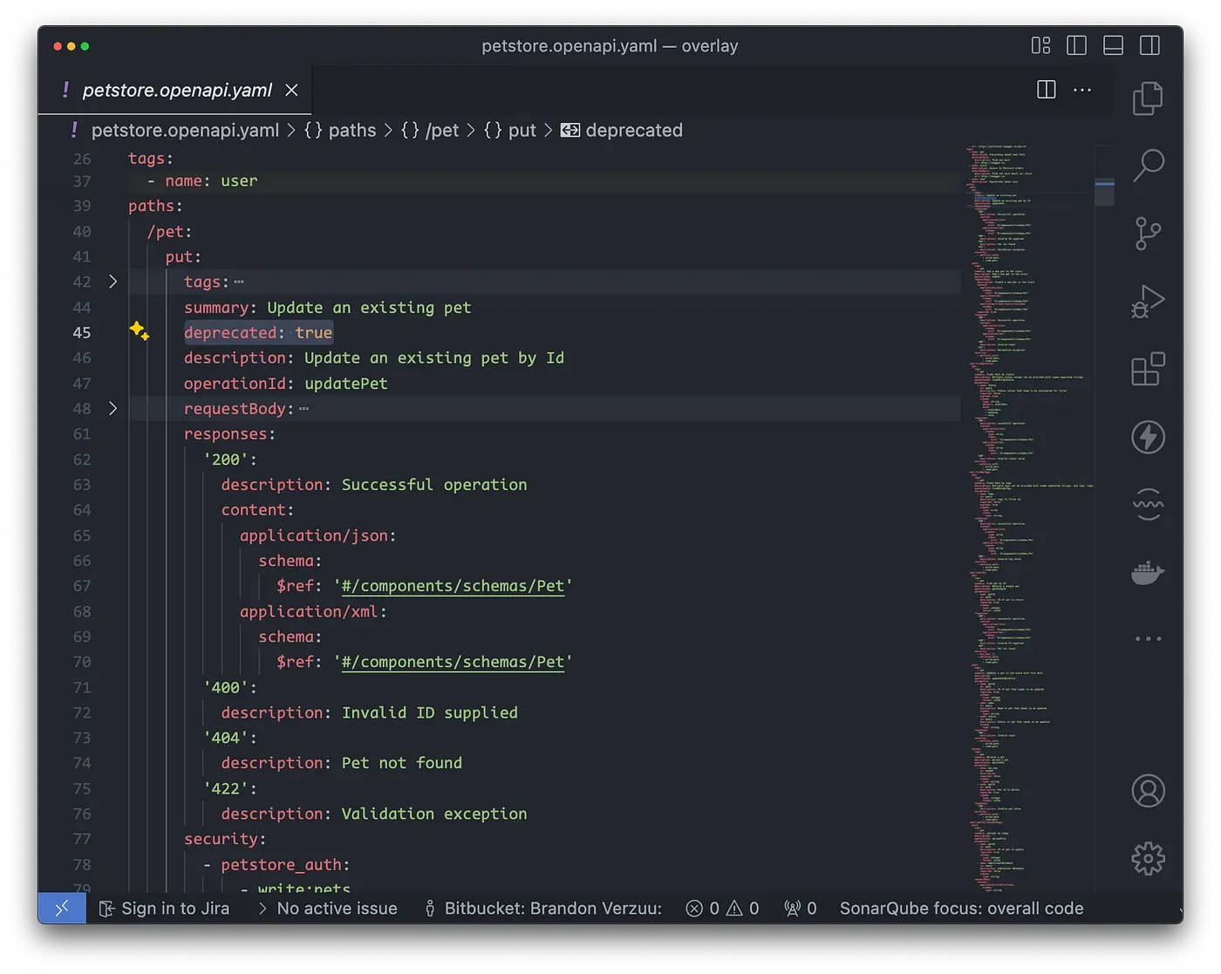Open the Thunder Client lightning icon
This screenshot has height=974, width=1221.
point(1149,437)
